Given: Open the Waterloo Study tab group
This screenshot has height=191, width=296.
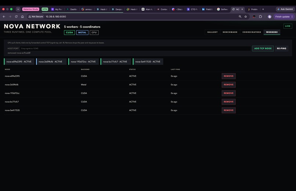Looking at the screenshot, I should tap(30, 9).
